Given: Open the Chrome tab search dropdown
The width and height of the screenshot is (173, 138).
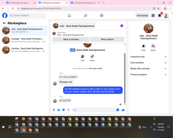Looking at the screenshot, I should click(x=3, y=3).
